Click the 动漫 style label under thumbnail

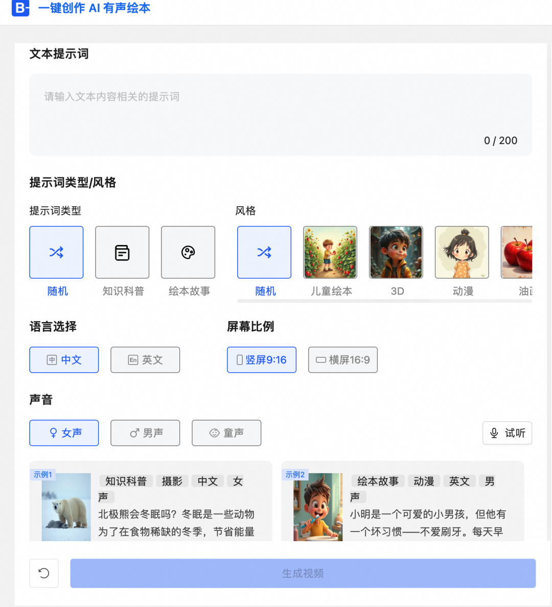[x=463, y=291]
